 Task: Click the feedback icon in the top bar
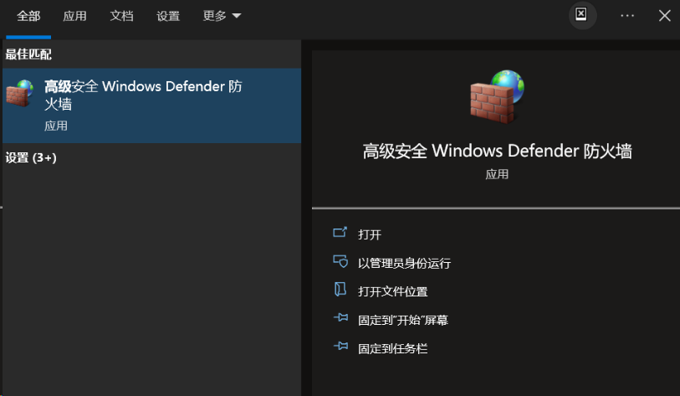581,15
